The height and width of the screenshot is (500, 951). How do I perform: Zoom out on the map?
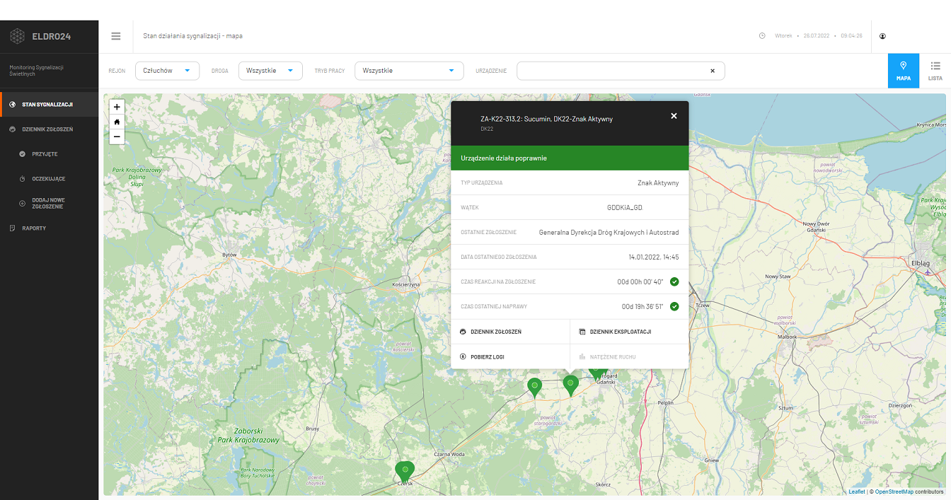pyautogui.click(x=117, y=136)
